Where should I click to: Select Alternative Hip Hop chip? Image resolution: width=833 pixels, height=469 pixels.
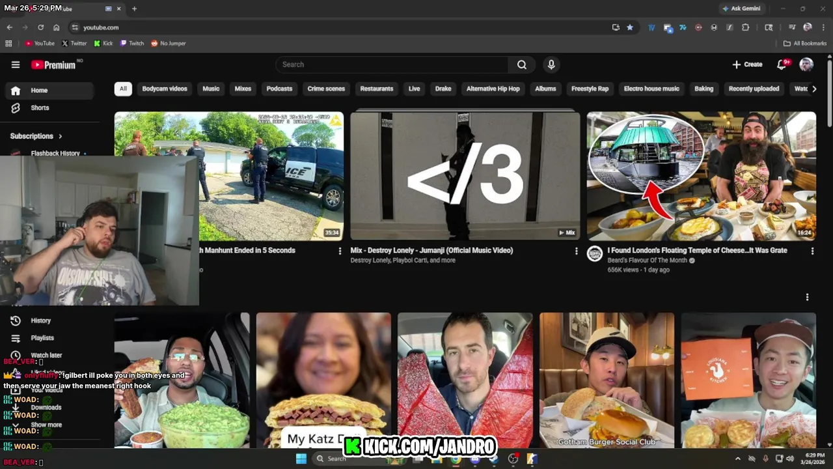pyautogui.click(x=493, y=89)
